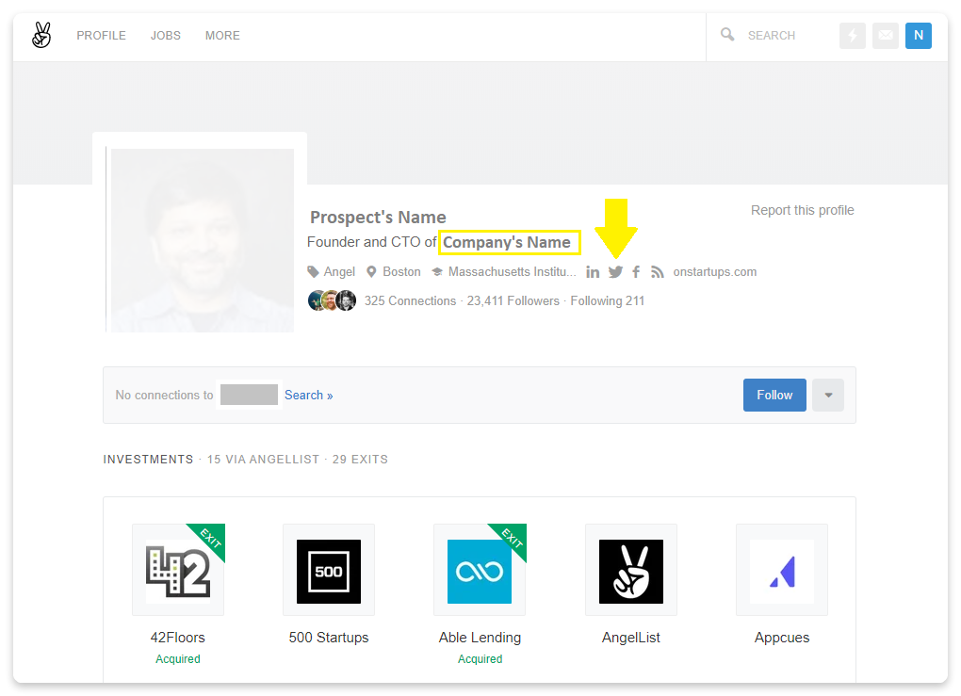Open the messages envelope icon
This screenshot has height=696, width=961.
point(886,36)
